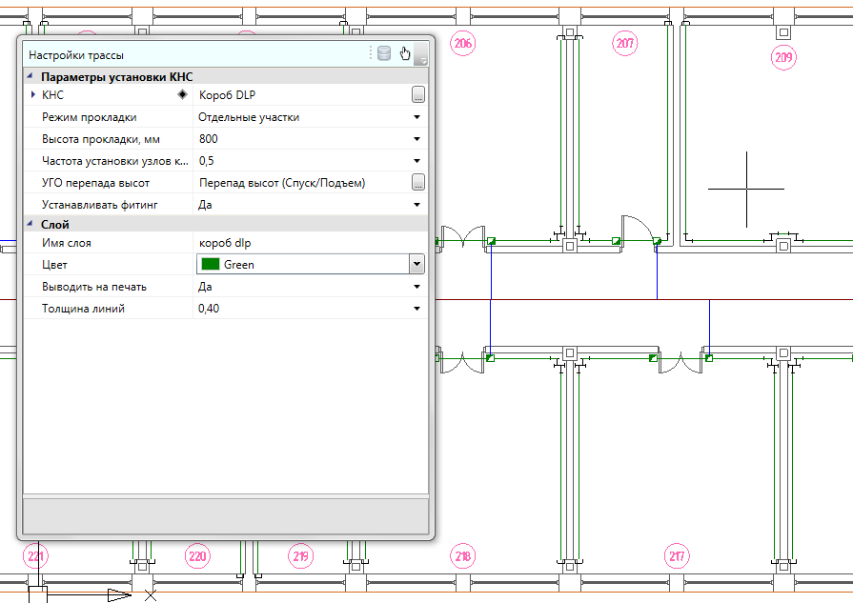Select the 'Отдельные участки' value
The height and width of the screenshot is (603, 853).
coord(249,117)
